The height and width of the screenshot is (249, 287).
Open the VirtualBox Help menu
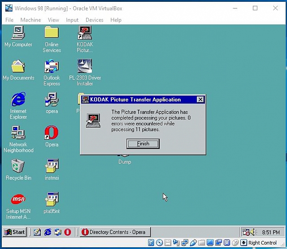(x=116, y=20)
